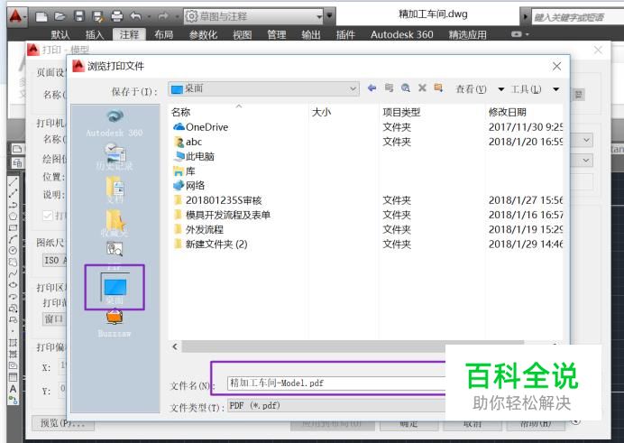Select the FTP location in places sidebar
624x443 pixels.
115,254
